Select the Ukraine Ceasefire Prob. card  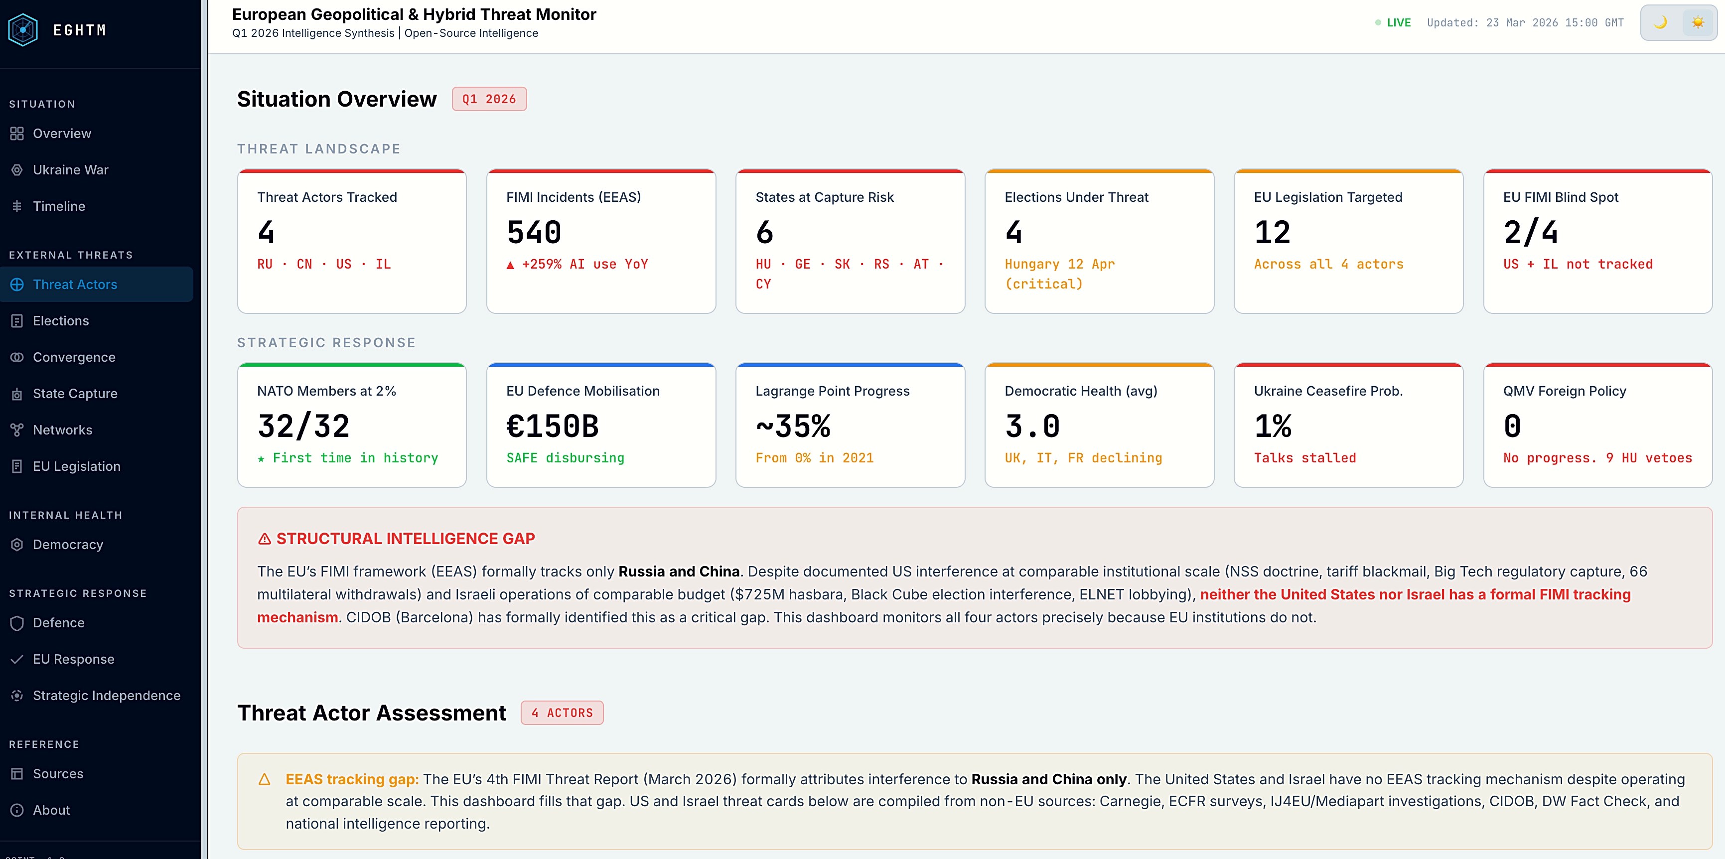click(1348, 425)
